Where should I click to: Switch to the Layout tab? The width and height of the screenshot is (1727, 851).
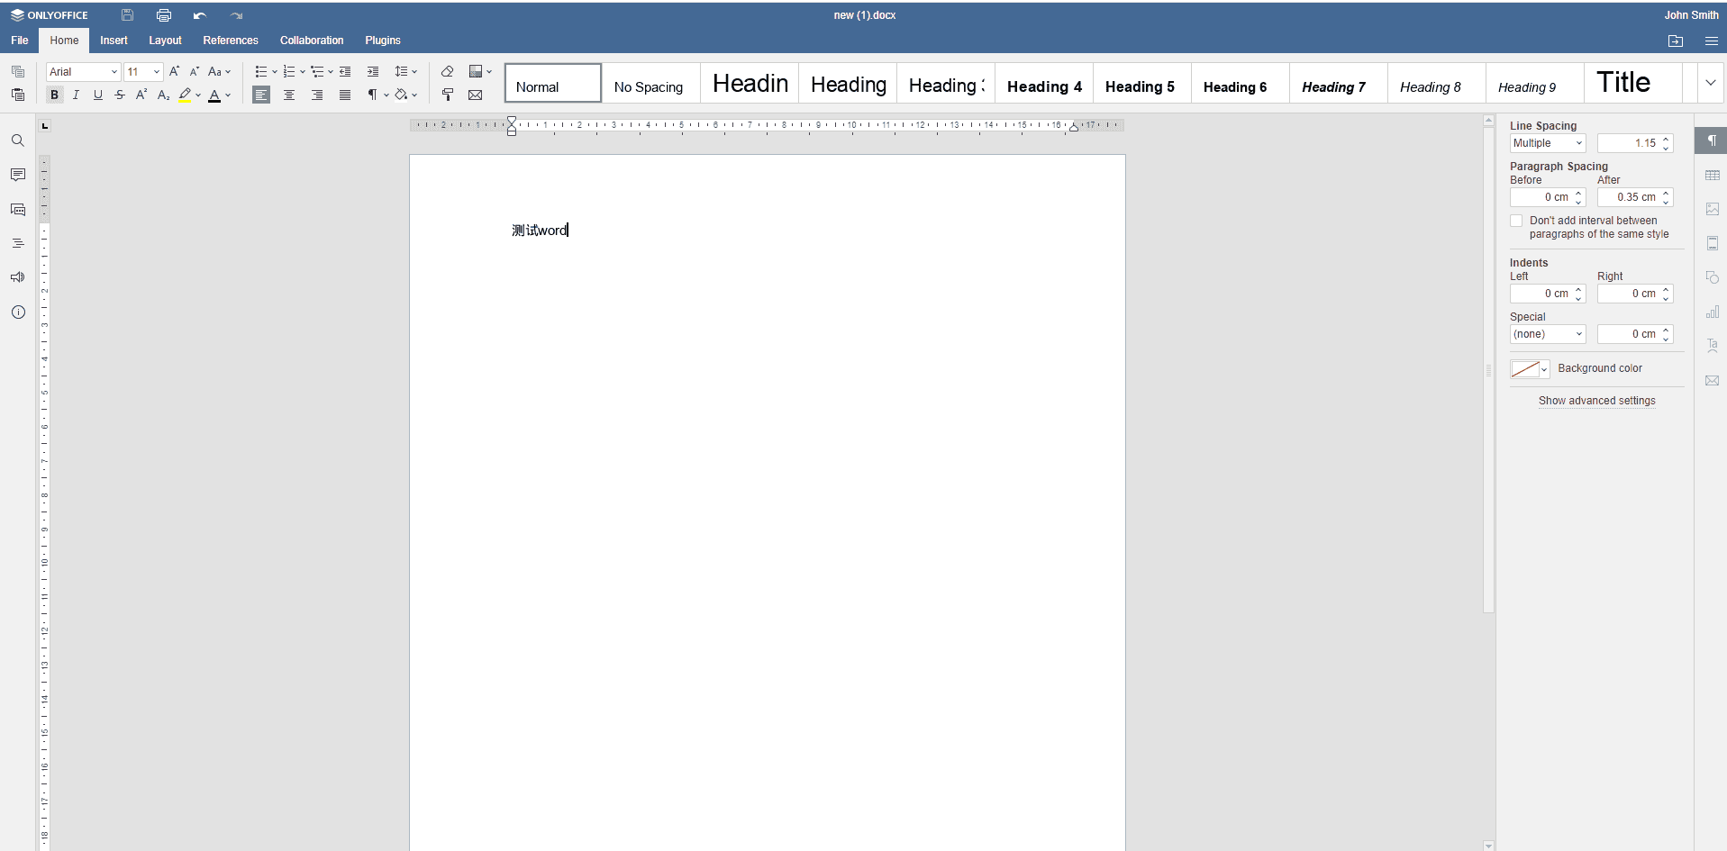tap(165, 41)
